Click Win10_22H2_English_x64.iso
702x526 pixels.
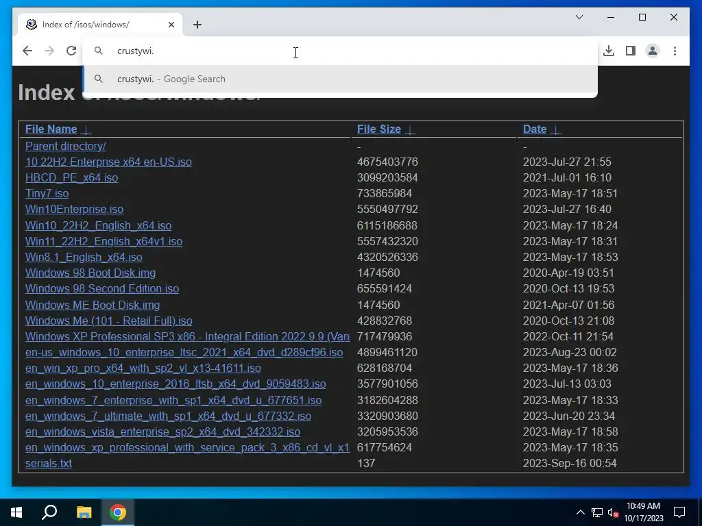click(98, 225)
